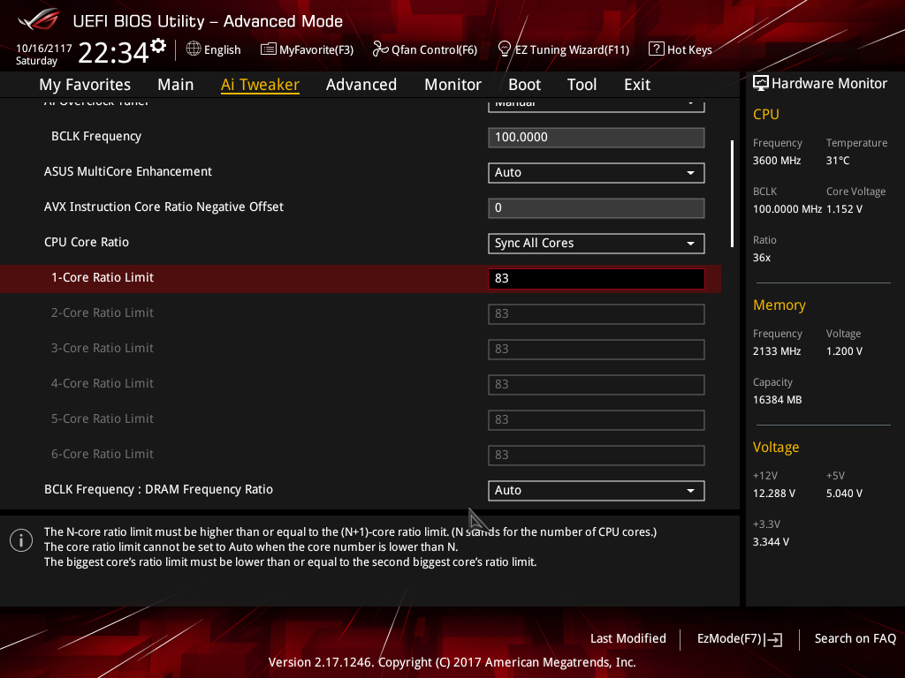The width and height of the screenshot is (905, 678).
Task: Click the info icon in help panel
Action: coord(21,540)
